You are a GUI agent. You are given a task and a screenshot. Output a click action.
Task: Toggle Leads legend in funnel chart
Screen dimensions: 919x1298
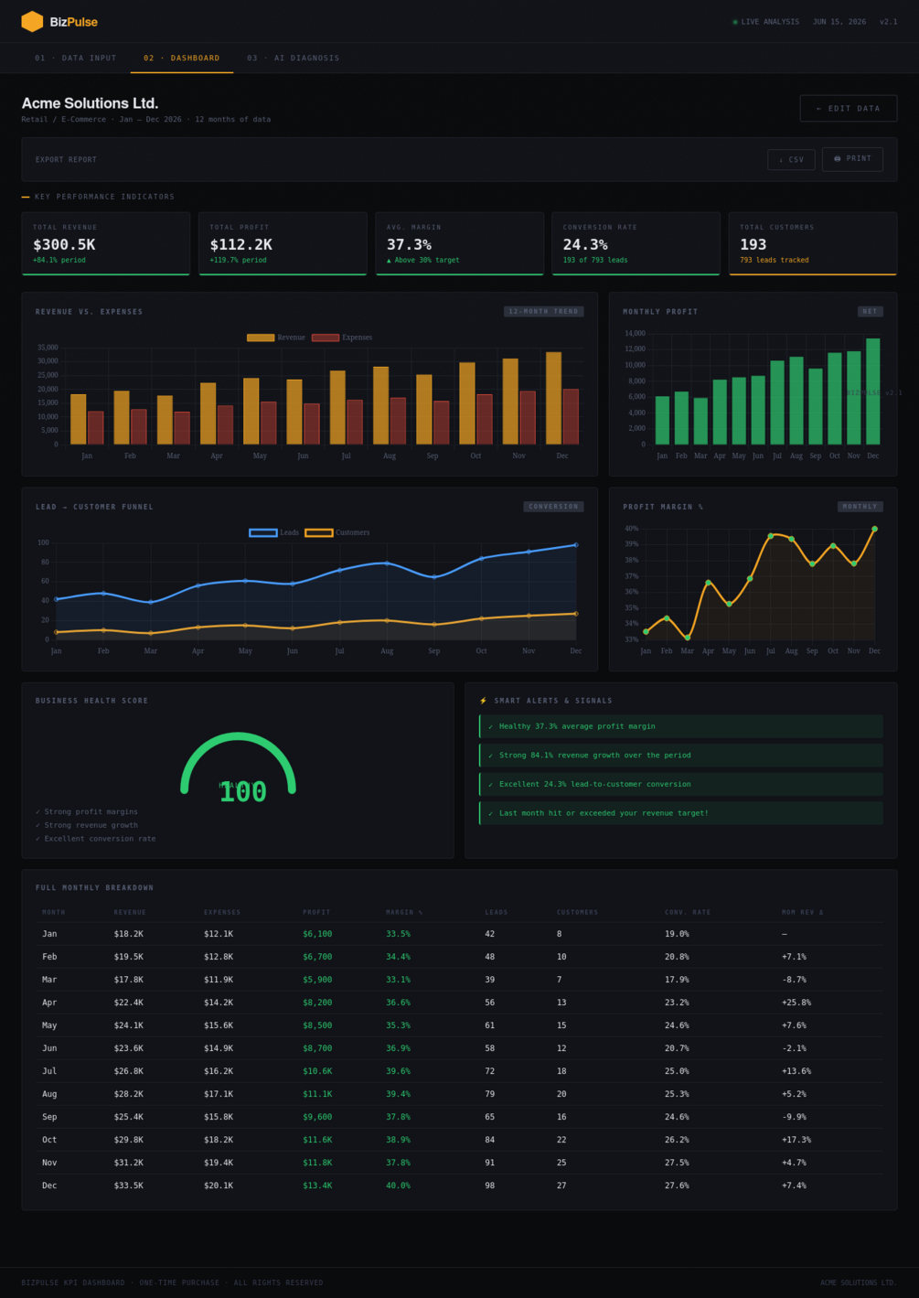coord(274,532)
